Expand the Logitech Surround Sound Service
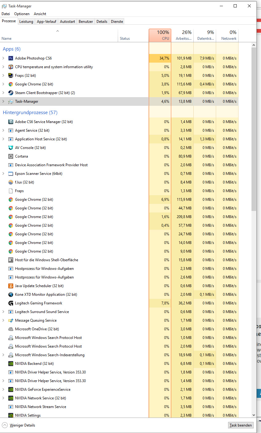 point(3,312)
